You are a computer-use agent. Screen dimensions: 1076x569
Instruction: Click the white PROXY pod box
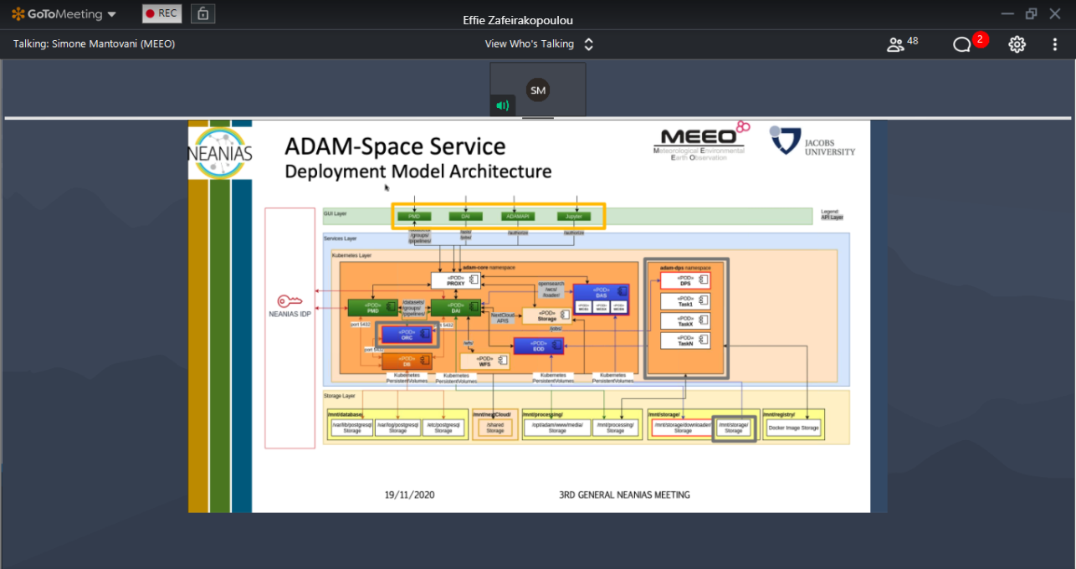coord(456,281)
